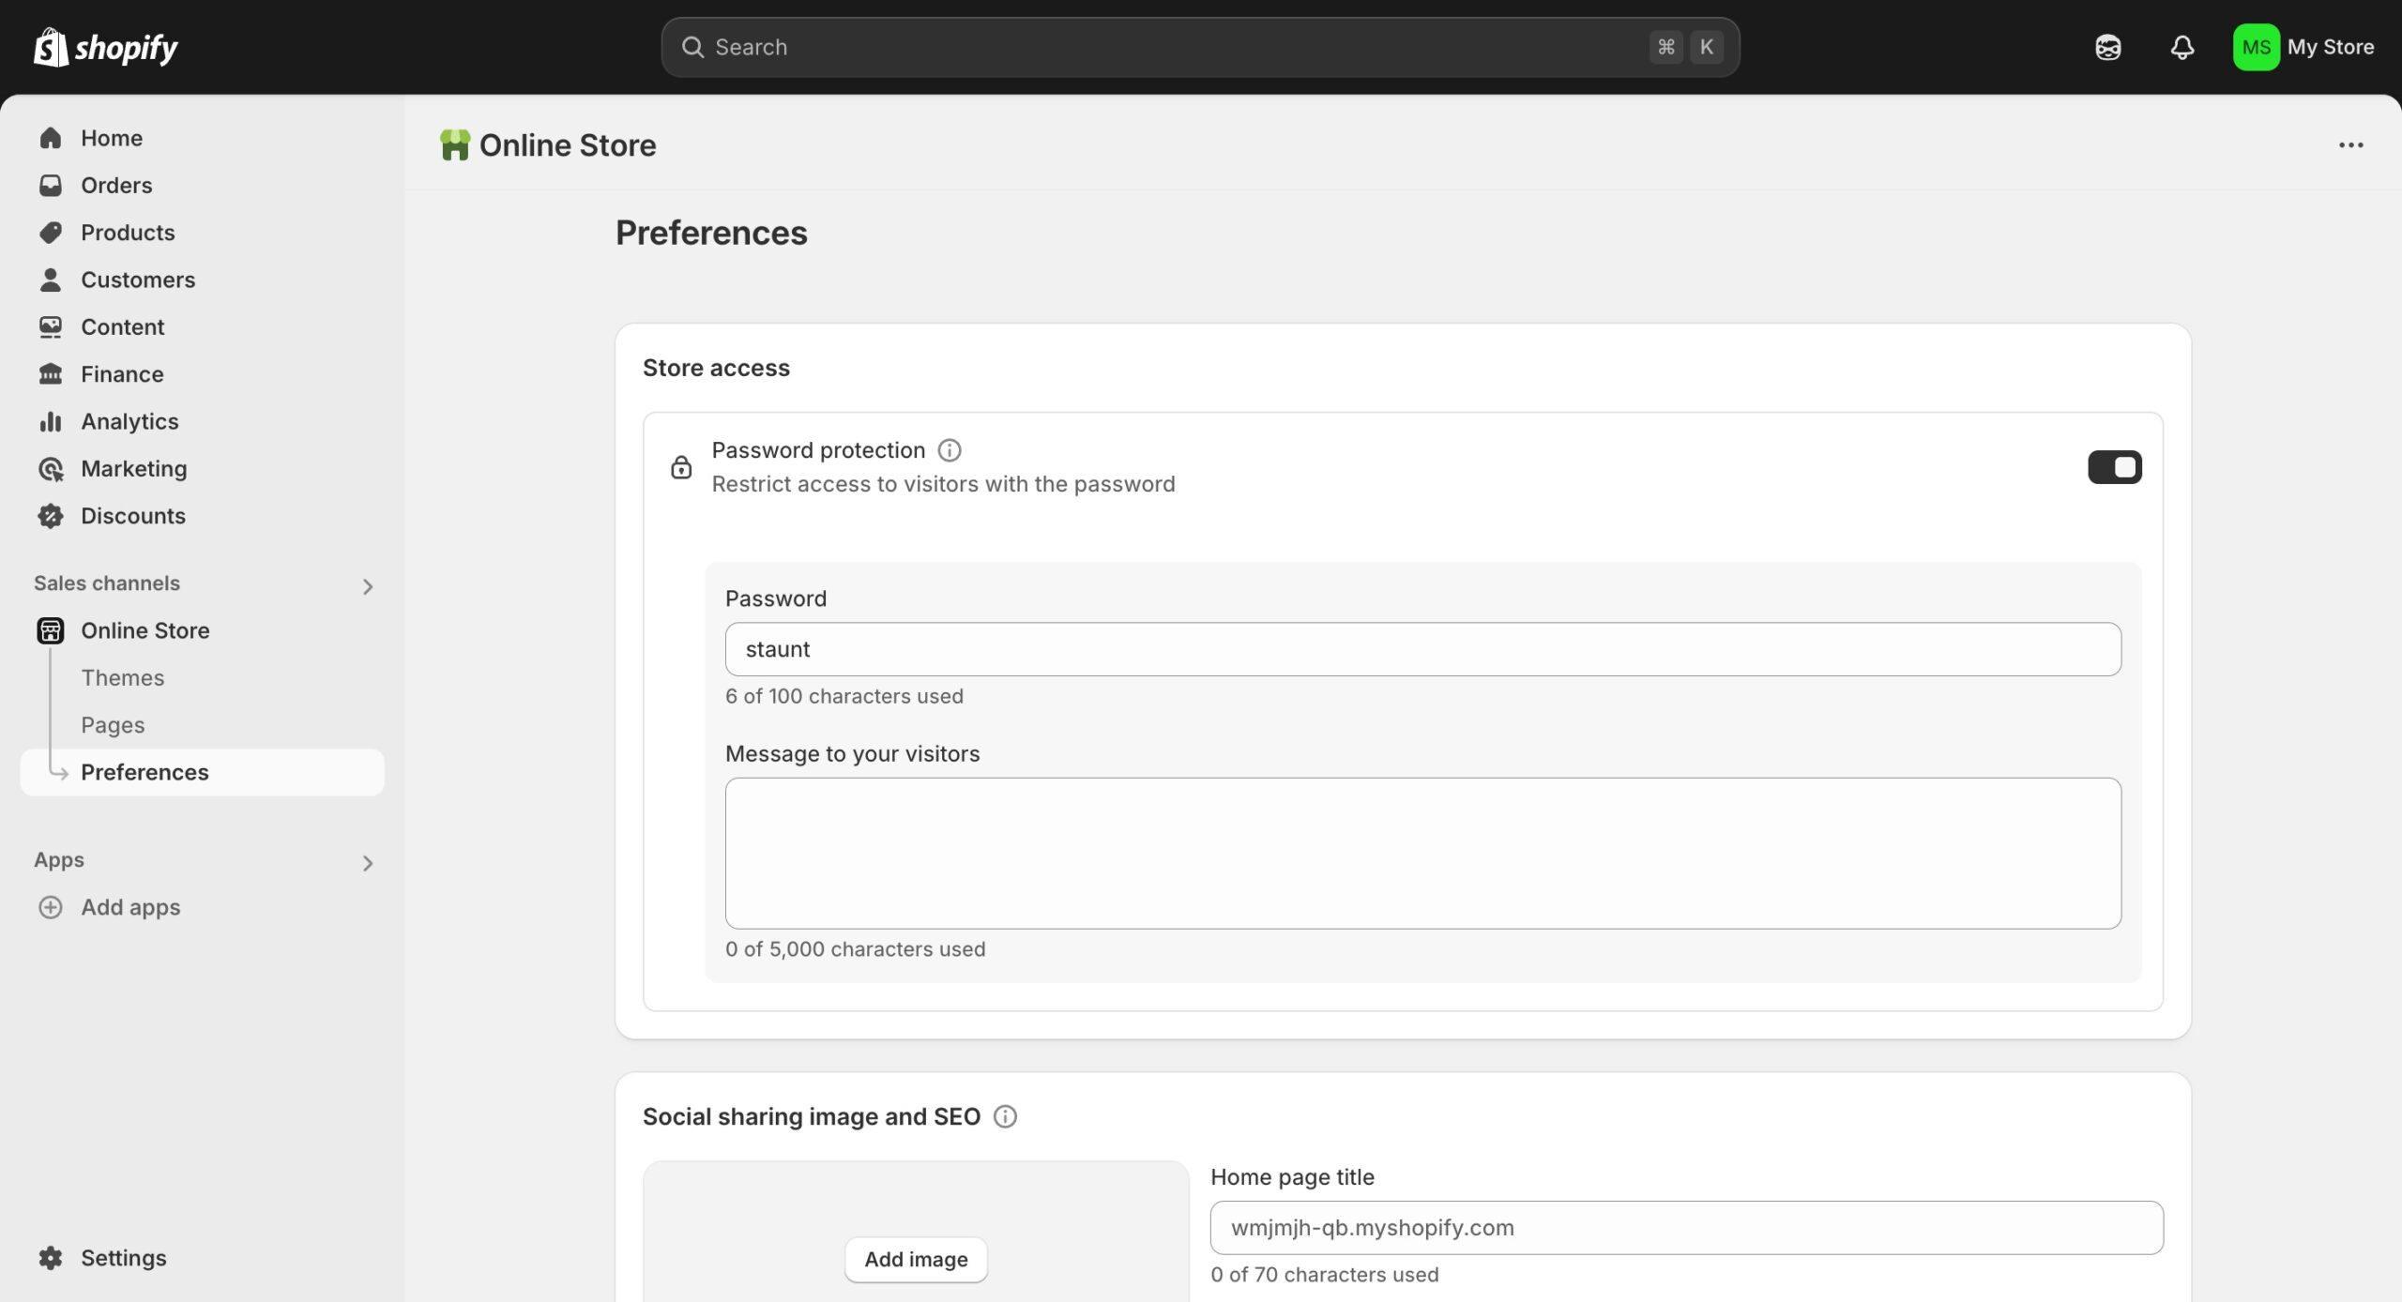Turn off the Password protection toggle
This screenshot has width=2402, height=1302.
pos(2114,467)
